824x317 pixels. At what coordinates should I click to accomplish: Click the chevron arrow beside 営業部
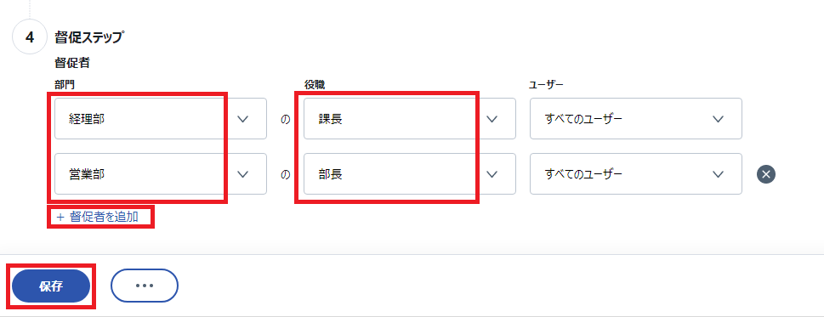pyautogui.click(x=243, y=174)
